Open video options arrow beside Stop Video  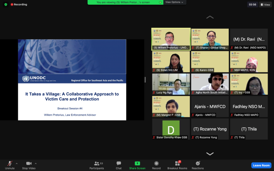[36, 163]
